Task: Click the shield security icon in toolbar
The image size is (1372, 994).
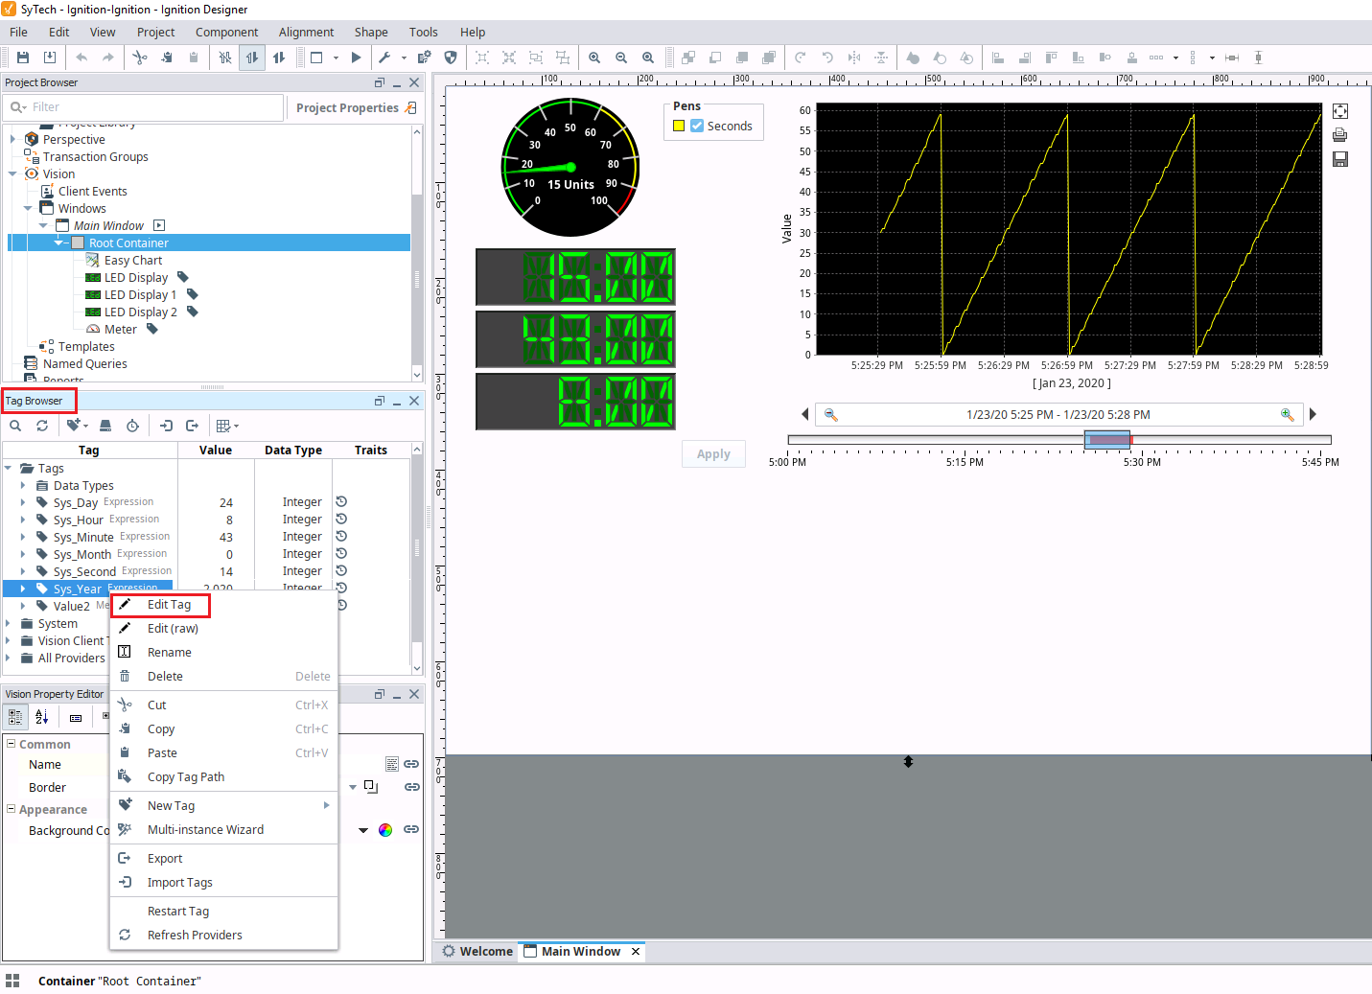Action: click(x=451, y=58)
